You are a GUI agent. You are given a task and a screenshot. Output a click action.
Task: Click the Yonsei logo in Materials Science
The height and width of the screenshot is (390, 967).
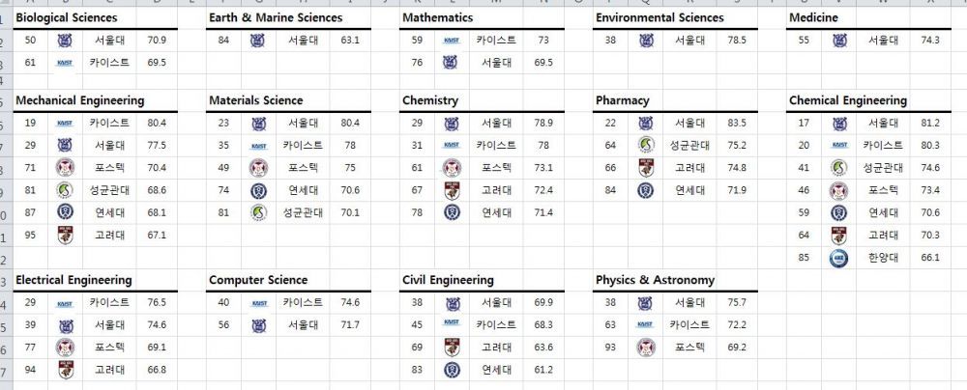click(x=258, y=190)
